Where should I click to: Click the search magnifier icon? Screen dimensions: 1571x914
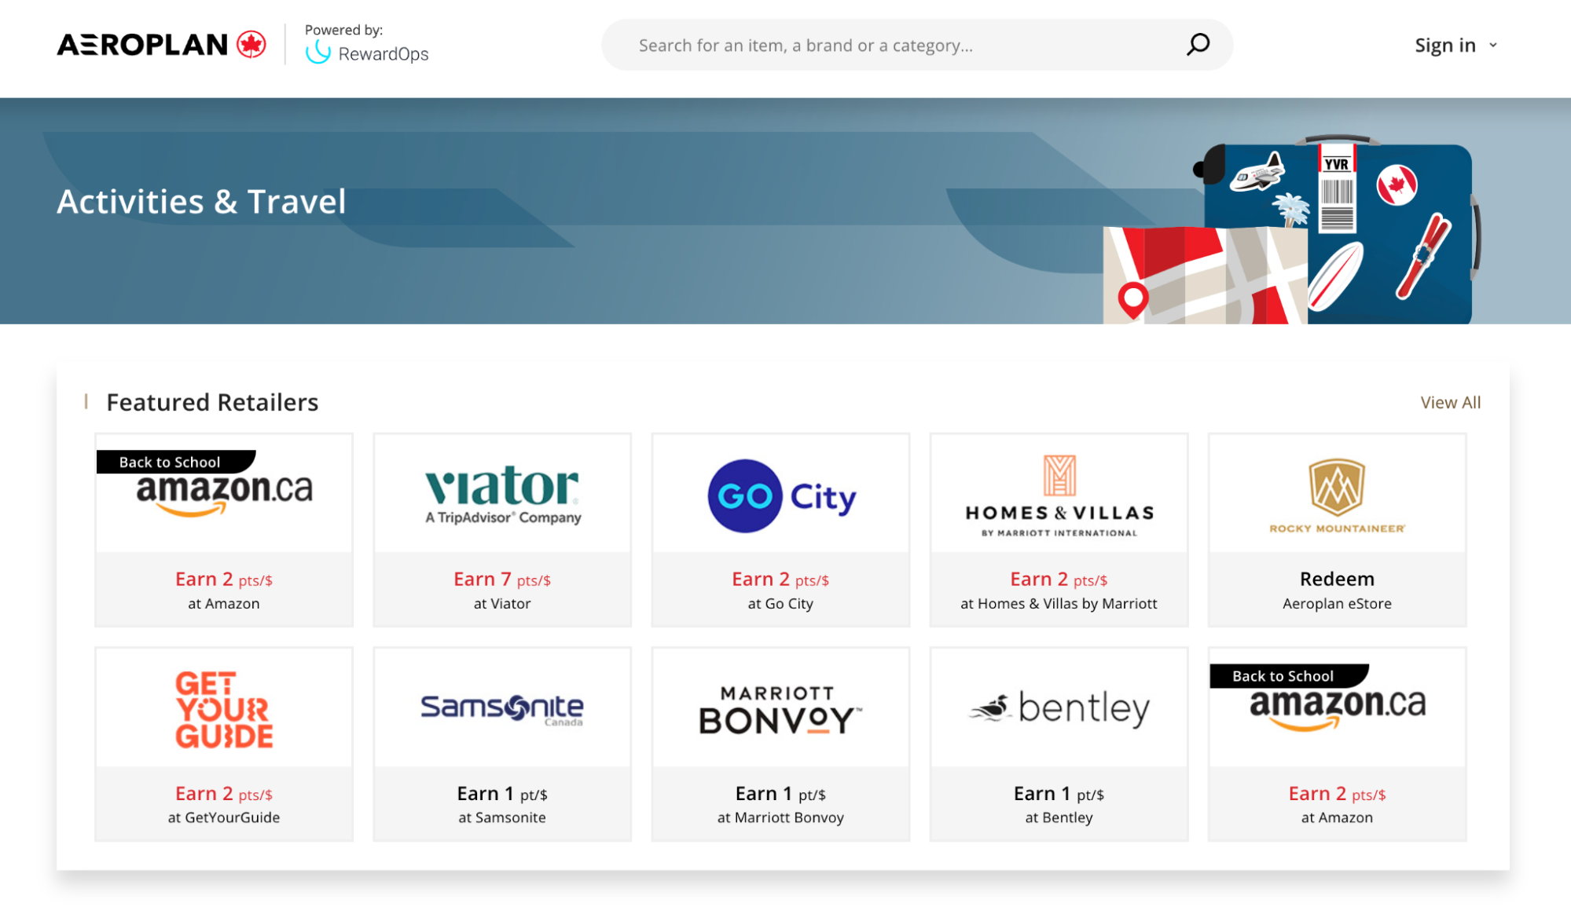click(1197, 45)
